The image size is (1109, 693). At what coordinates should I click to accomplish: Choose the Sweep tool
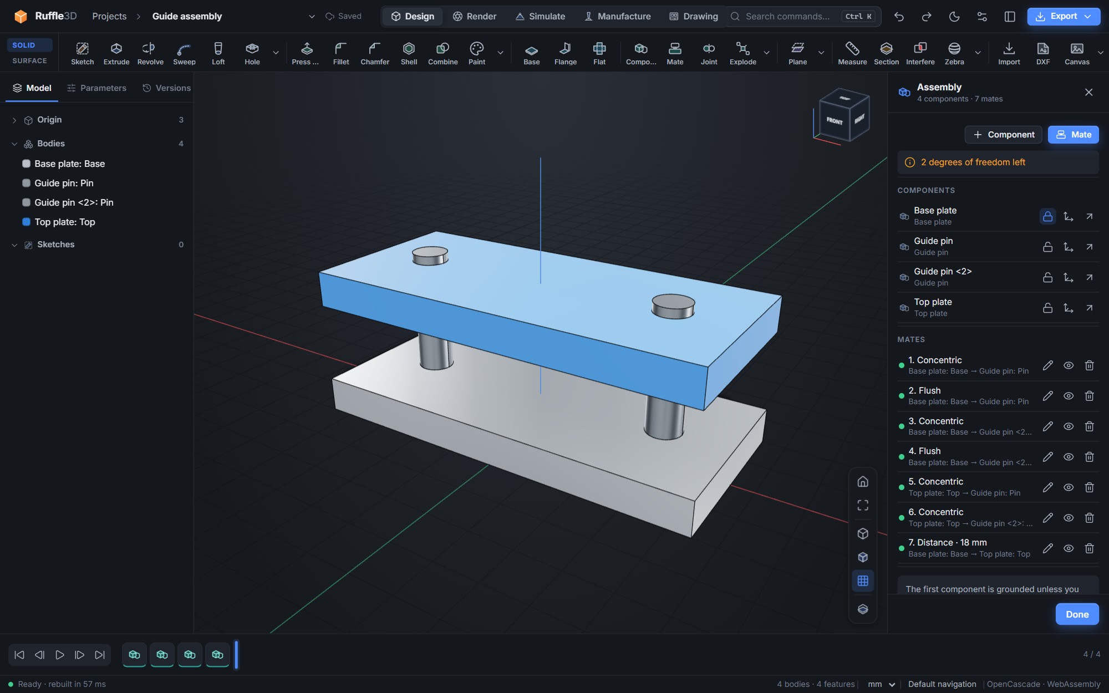click(x=184, y=54)
